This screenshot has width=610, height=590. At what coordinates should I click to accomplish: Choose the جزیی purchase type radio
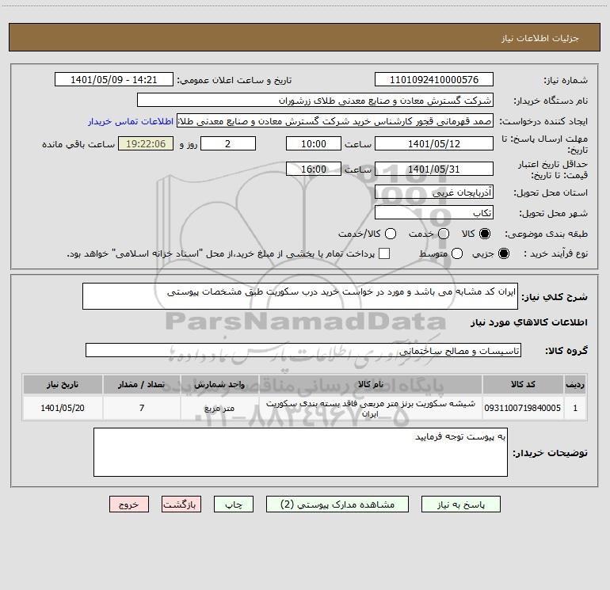pyautogui.click(x=503, y=253)
